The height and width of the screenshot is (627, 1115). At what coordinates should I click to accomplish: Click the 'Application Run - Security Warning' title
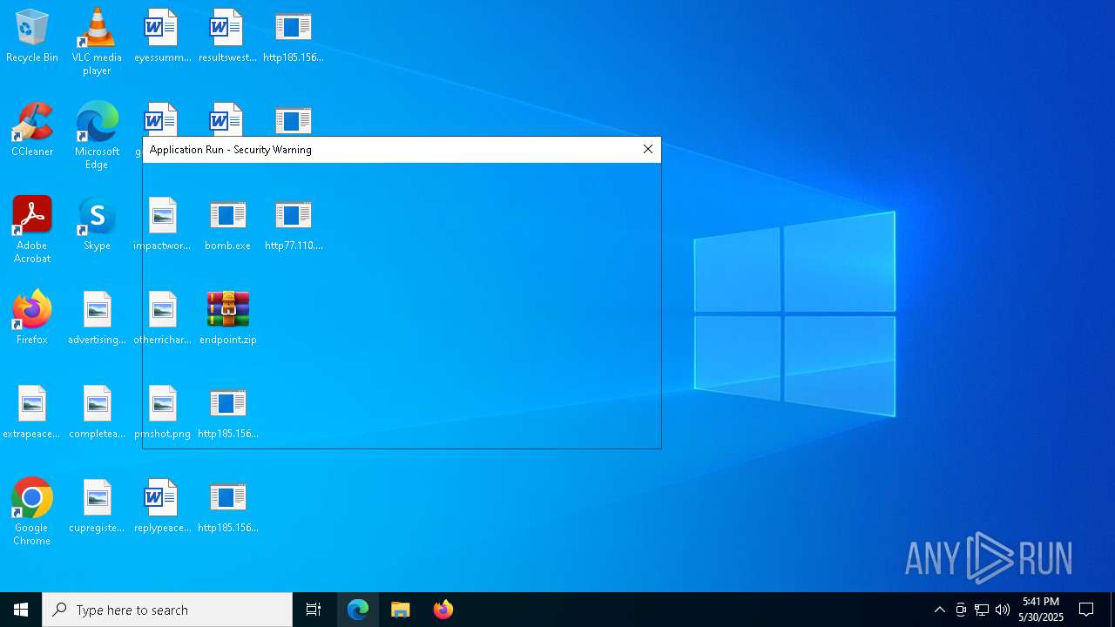coord(231,150)
